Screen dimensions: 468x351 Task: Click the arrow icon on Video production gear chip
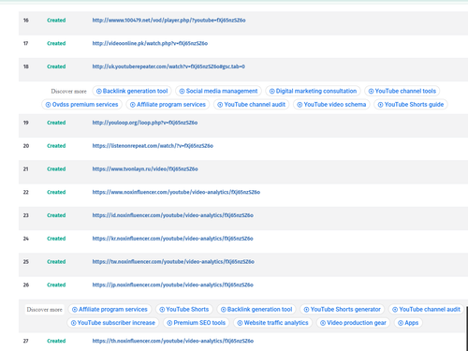(x=323, y=323)
